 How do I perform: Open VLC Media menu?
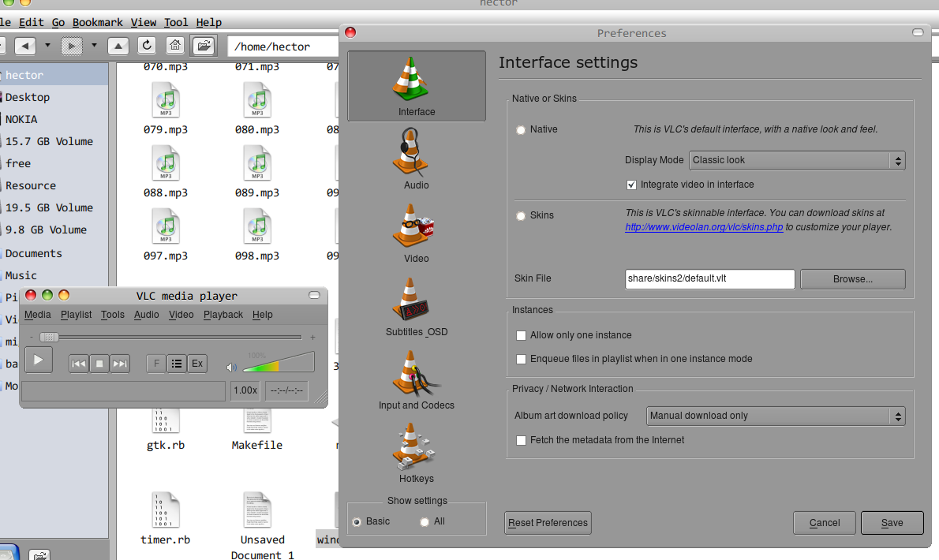[x=38, y=315]
